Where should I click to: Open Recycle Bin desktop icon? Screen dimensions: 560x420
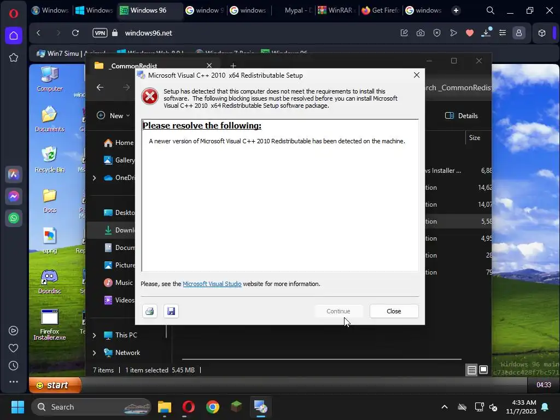pyautogui.click(x=50, y=159)
